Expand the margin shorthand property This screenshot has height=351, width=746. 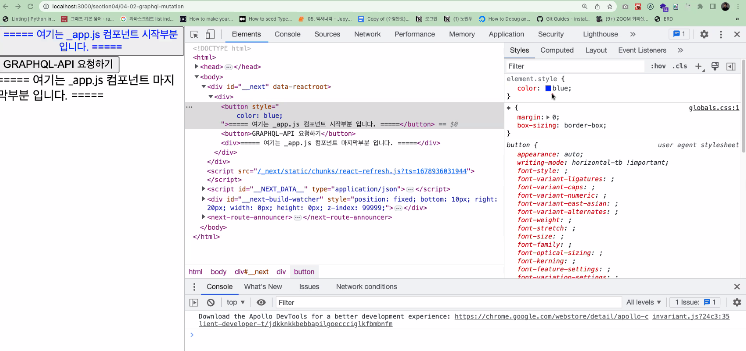point(548,117)
